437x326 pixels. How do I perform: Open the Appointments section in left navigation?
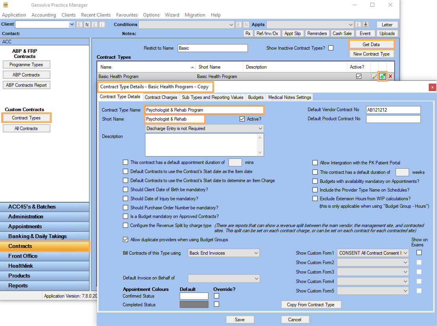pos(45,226)
